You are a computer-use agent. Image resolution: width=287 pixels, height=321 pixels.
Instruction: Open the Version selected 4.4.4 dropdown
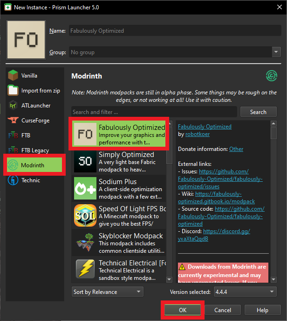click(245, 292)
